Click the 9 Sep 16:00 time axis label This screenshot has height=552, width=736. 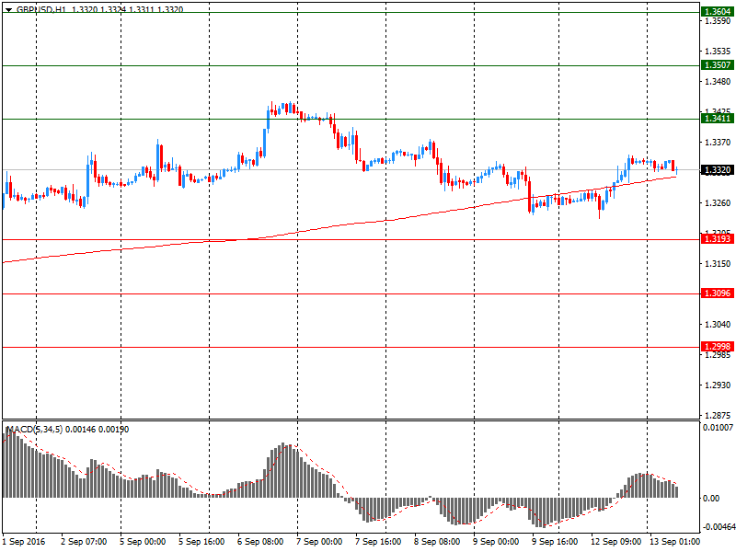[555, 541]
